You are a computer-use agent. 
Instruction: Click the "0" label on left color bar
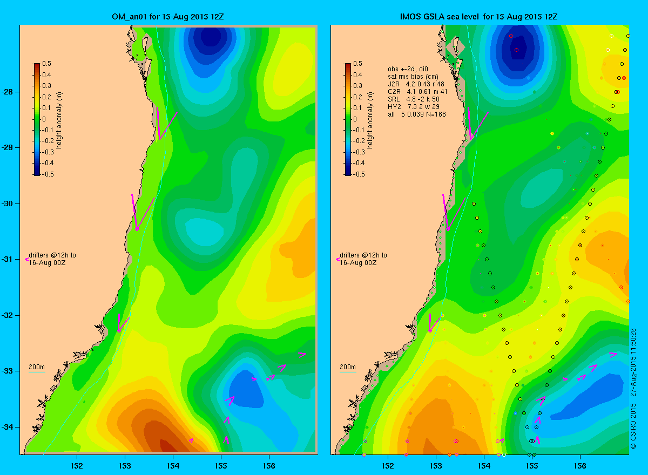tap(44, 119)
